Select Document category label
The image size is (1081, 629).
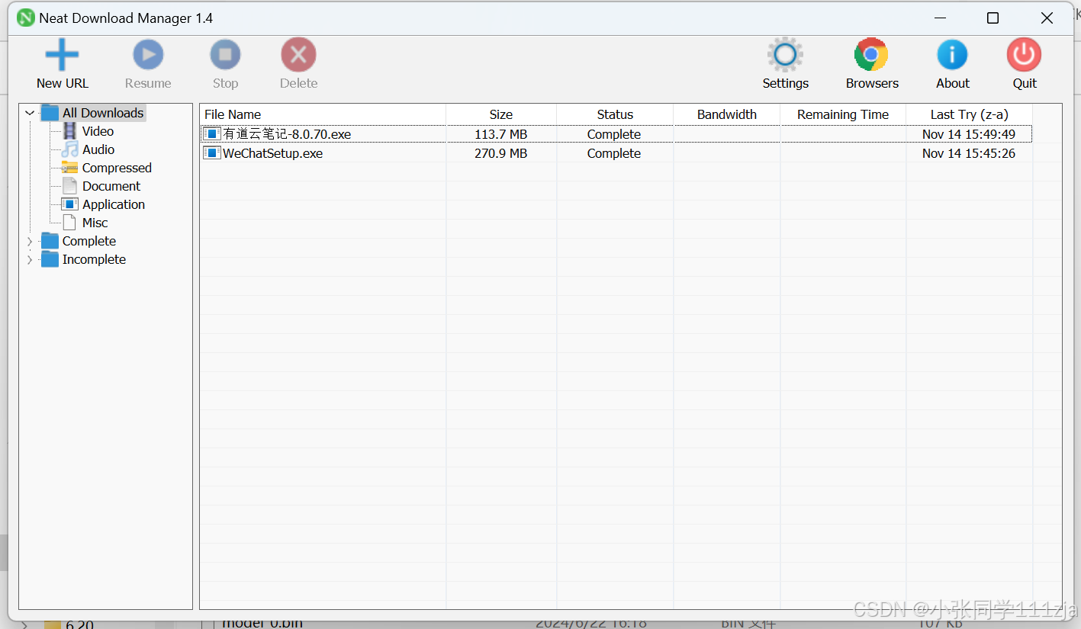click(x=111, y=186)
